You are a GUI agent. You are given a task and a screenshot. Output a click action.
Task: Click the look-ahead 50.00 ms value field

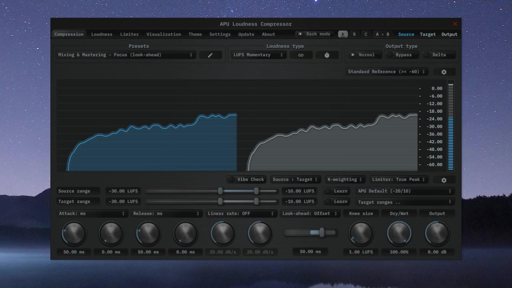pos(310,252)
